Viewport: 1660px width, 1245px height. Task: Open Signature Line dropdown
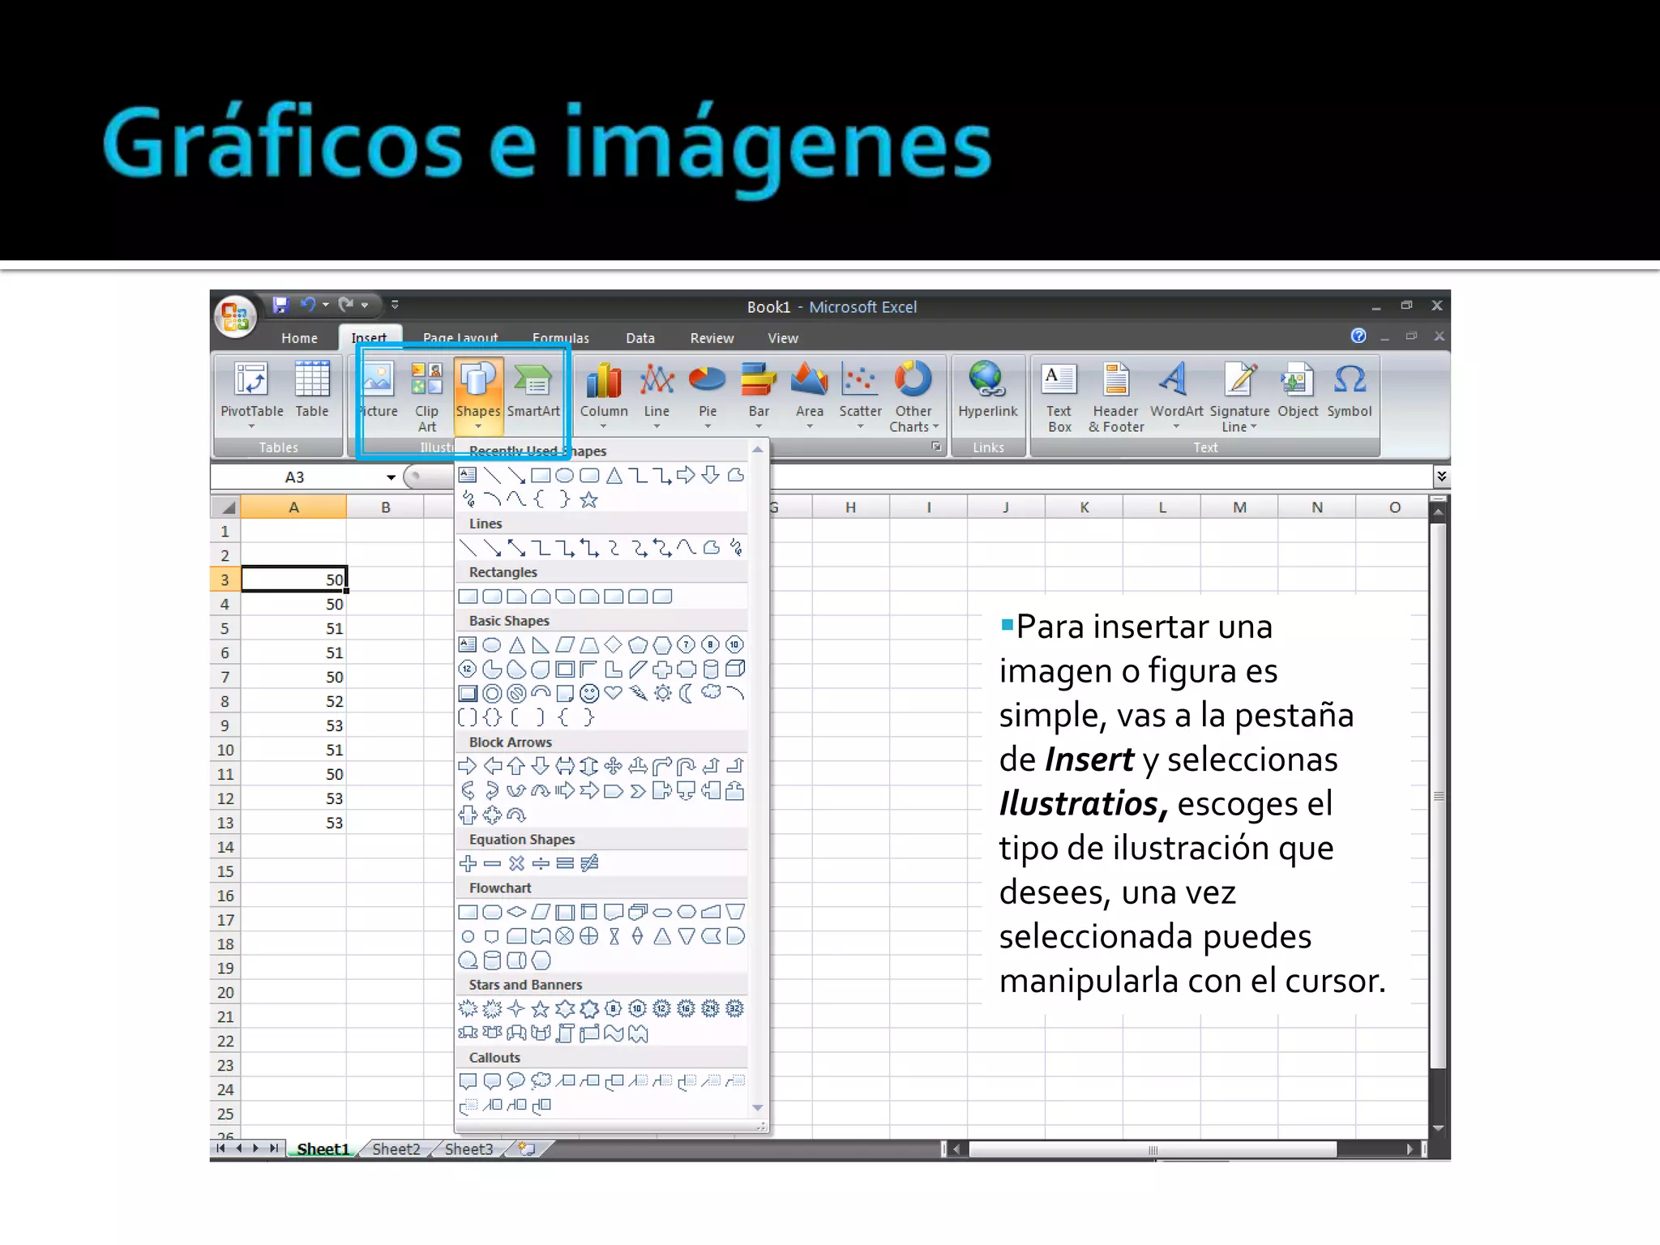pyautogui.click(x=1253, y=427)
